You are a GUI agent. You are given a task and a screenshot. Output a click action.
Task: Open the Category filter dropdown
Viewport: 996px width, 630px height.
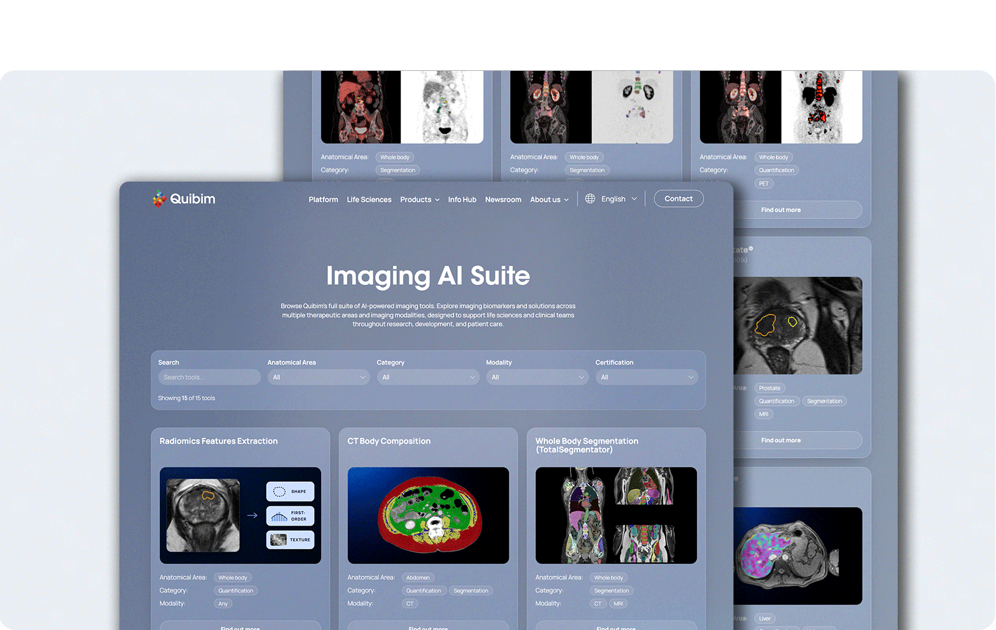(x=428, y=377)
